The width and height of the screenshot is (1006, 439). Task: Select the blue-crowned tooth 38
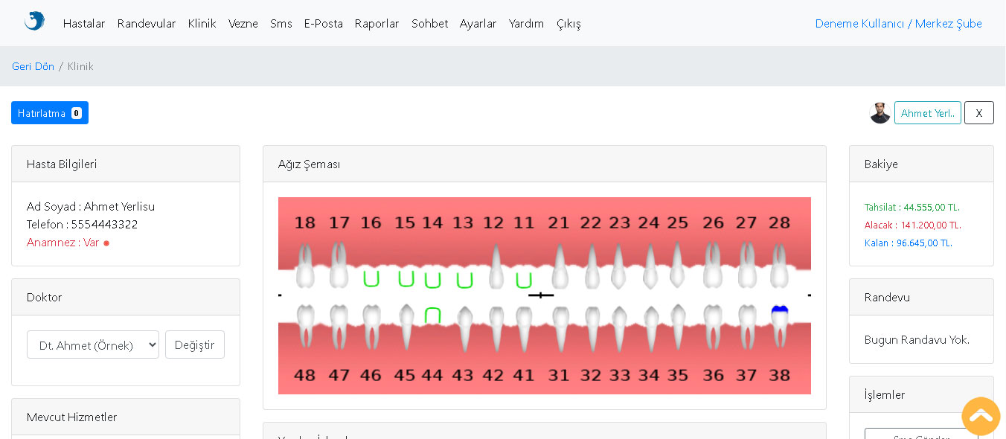779,325
